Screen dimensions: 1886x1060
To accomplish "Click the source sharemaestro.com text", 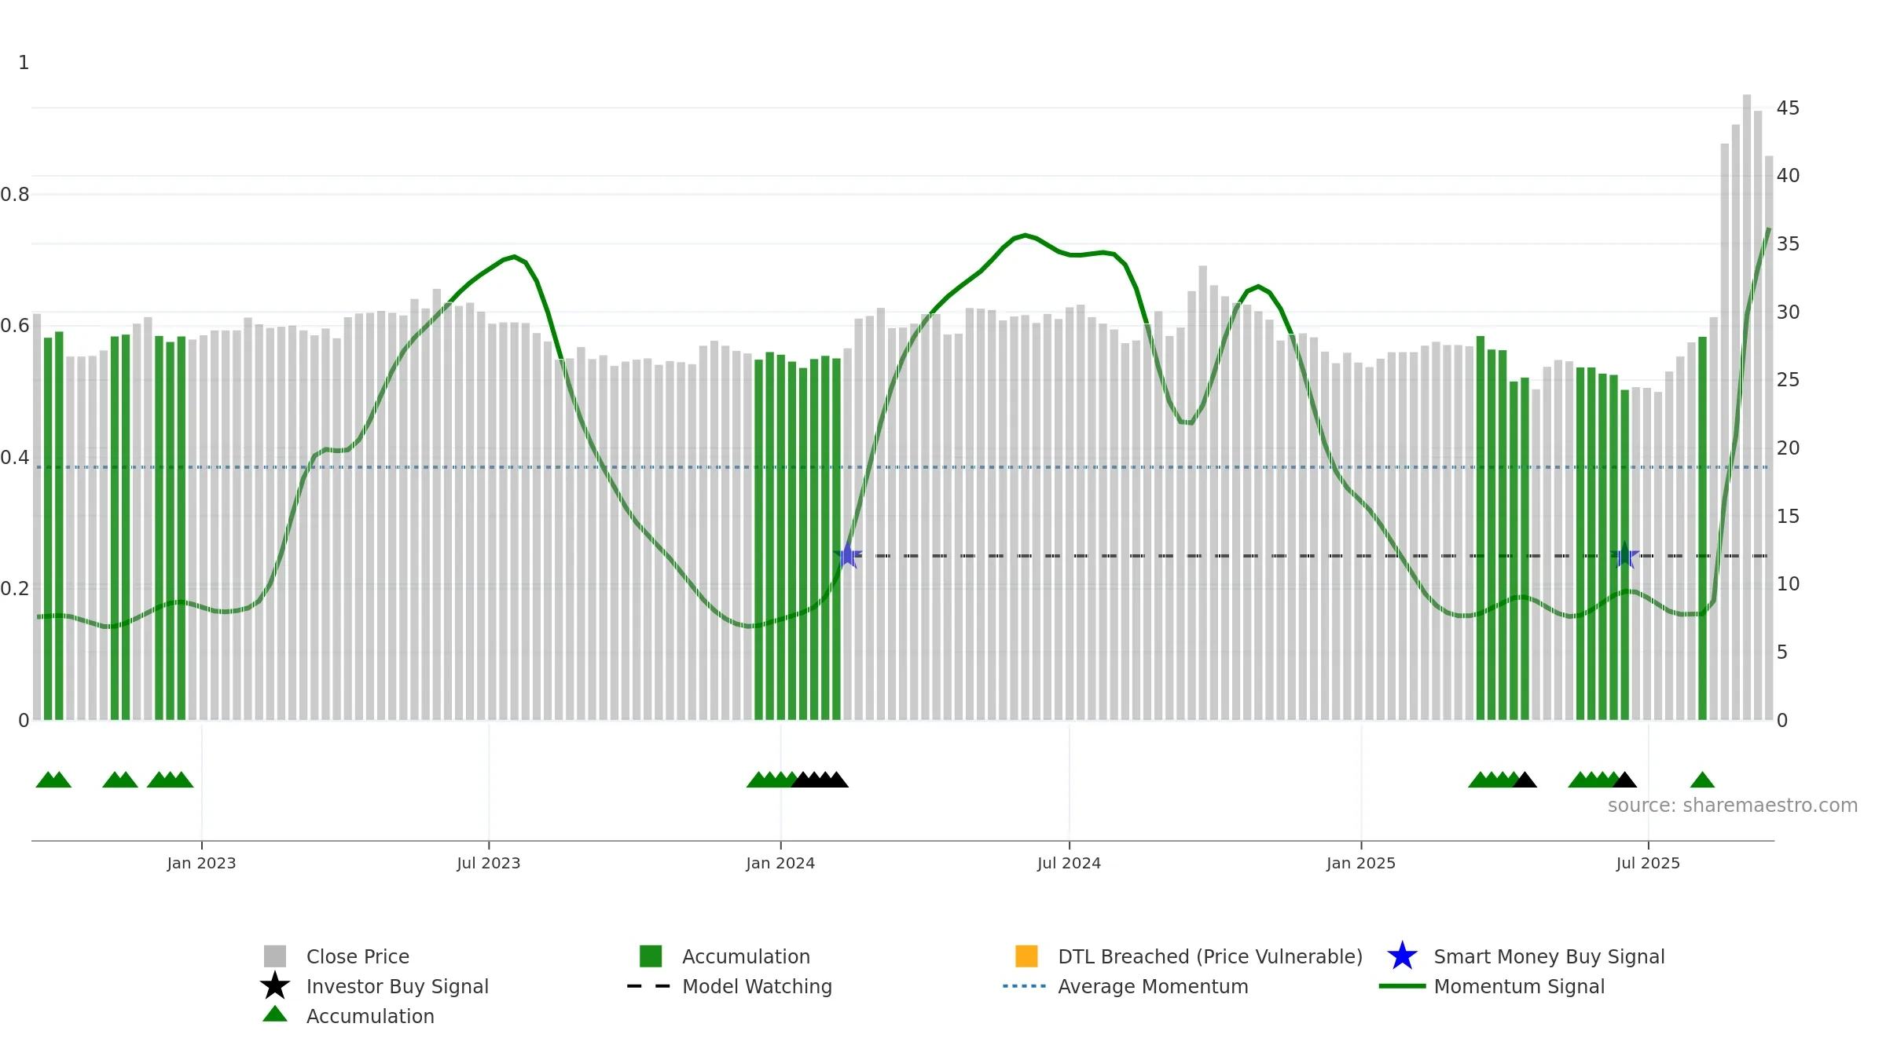I will coord(1733,806).
